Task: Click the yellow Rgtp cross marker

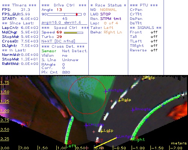Action: (x=119, y=101)
